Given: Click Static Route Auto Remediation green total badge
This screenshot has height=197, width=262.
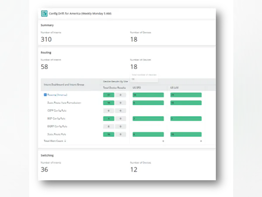Looking at the screenshot, I should pyautogui.click(x=109, y=103).
